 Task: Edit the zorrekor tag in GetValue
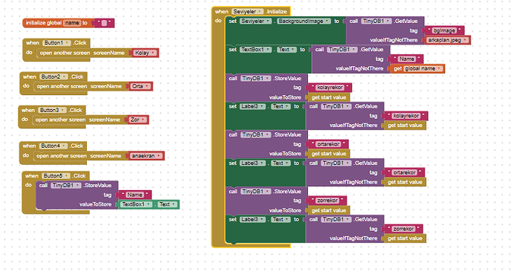404,229
